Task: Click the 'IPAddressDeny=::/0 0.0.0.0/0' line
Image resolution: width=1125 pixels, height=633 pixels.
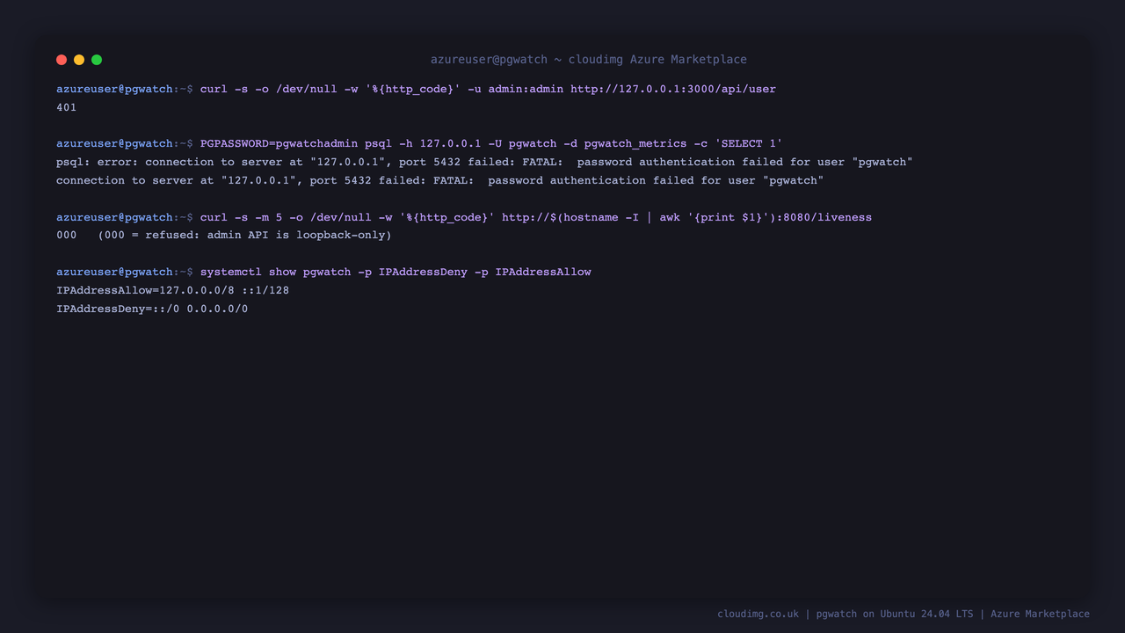Action: coord(152,309)
